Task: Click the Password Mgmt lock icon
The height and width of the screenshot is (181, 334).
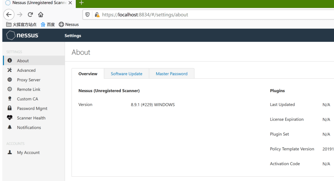Action: coord(10,108)
